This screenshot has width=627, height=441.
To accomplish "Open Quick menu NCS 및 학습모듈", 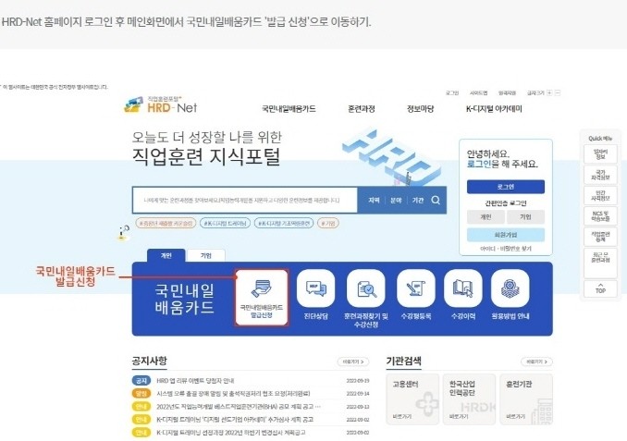I will 600,216.
